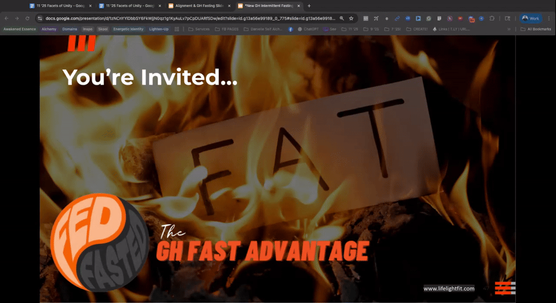Click the white document extension icon
Screen dimensions: 556x303
(439, 18)
